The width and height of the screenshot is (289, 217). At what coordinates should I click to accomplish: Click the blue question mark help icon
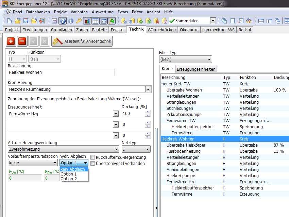click(63, 21)
